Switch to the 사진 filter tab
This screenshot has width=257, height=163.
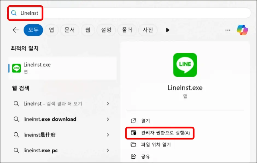point(148,30)
